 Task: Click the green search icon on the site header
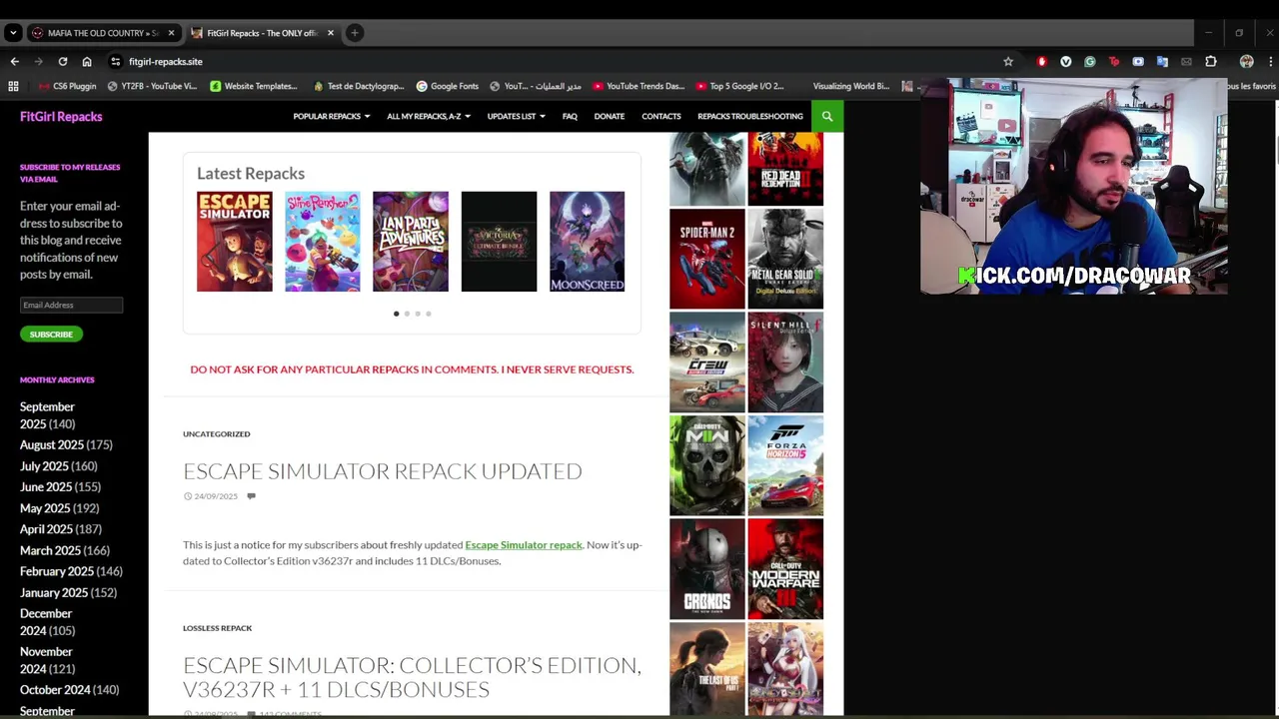(x=827, y=117)
